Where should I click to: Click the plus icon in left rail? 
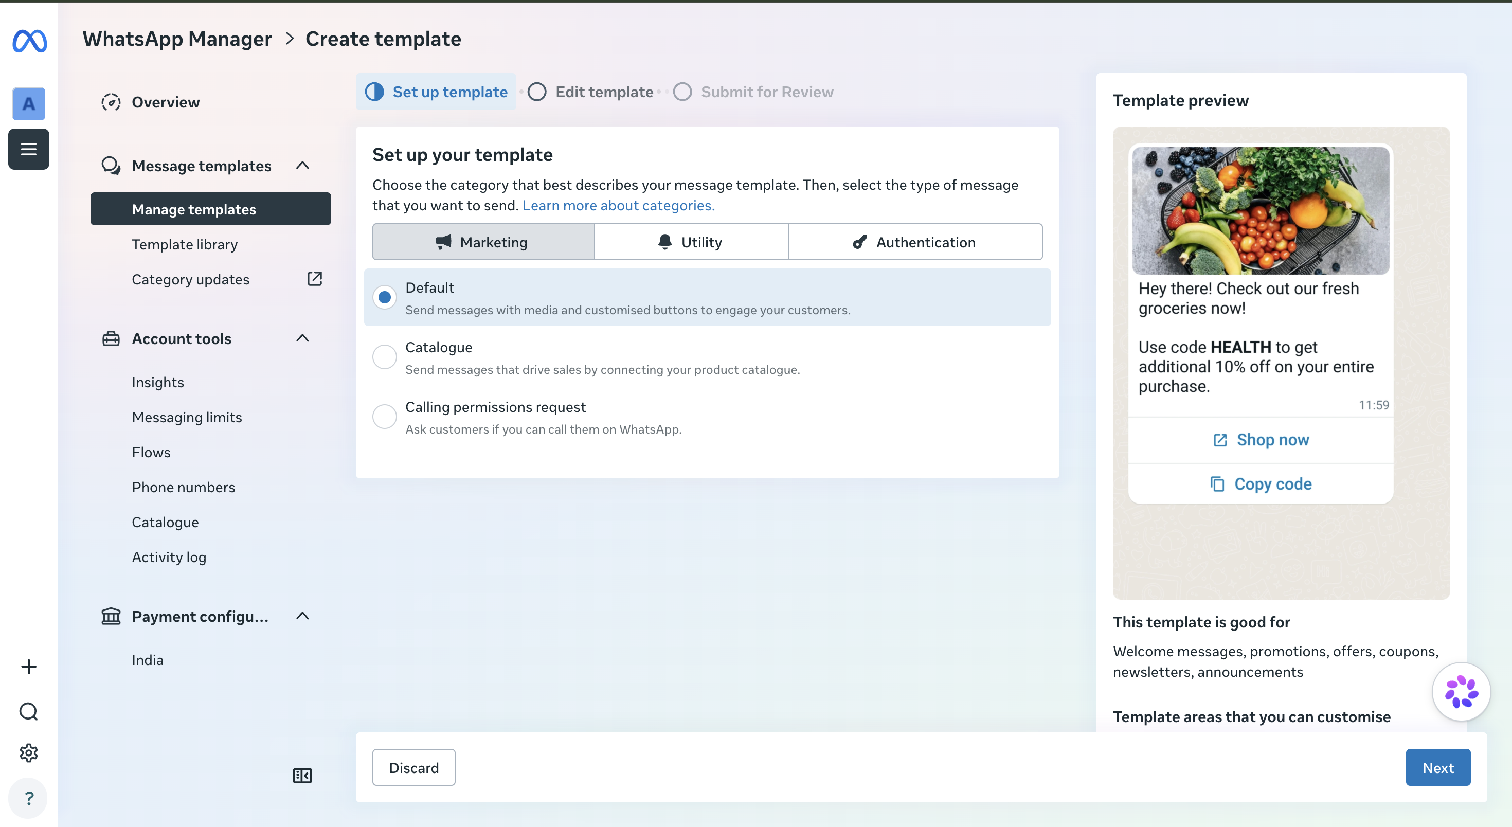click(x=29, y=666)
